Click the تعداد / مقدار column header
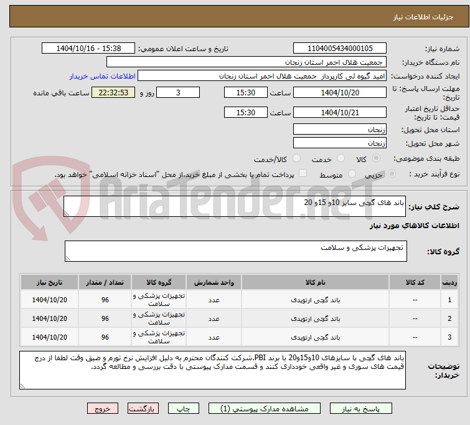 coord(105,282)
